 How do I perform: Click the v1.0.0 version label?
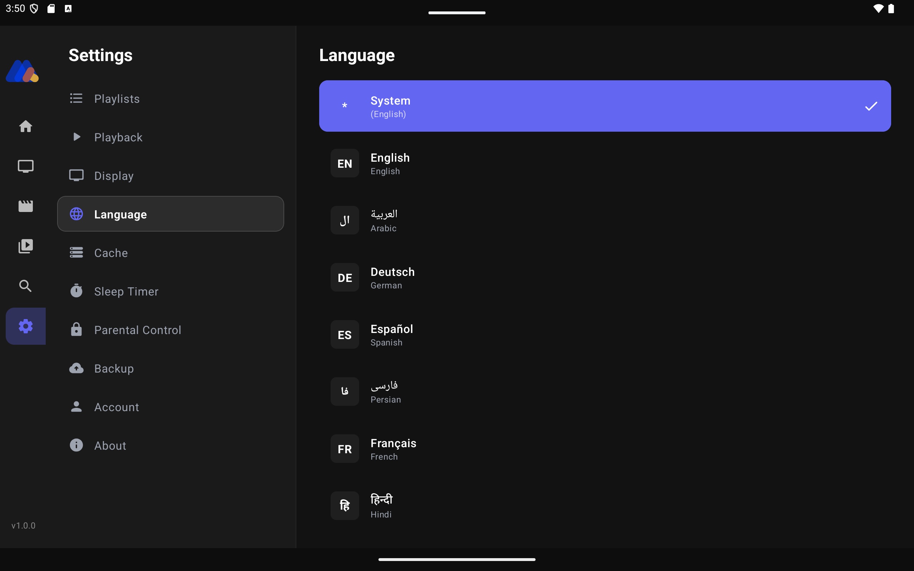point(24,526)
